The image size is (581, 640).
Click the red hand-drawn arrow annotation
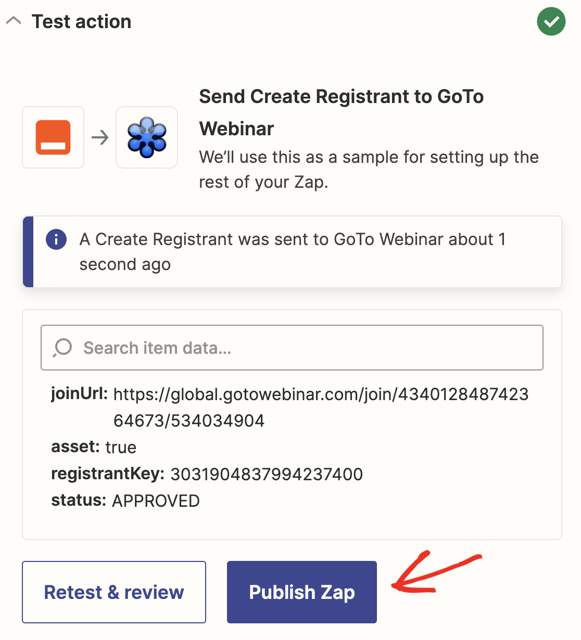[x=436, y=572]
